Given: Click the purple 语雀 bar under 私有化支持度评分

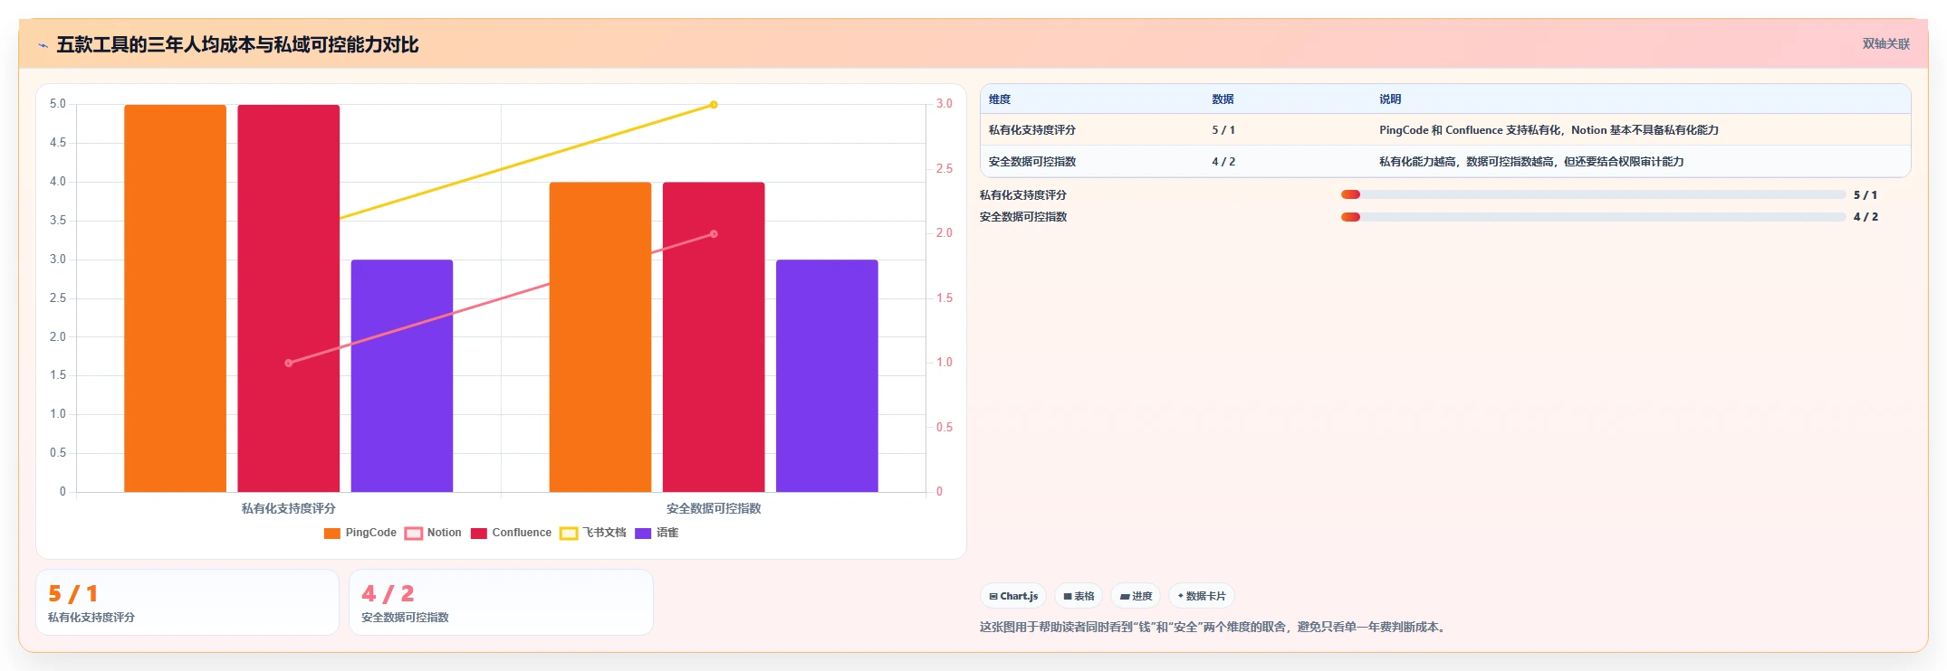Looking at the screenshot, I should (402, 376).
